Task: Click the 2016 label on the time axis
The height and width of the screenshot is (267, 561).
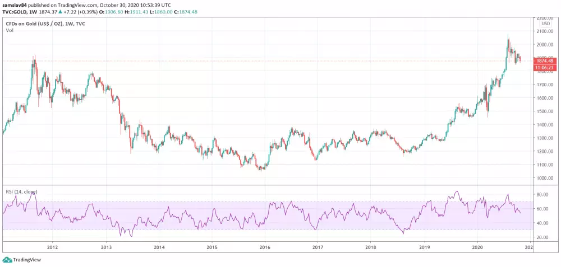Action: pos(265,246)
